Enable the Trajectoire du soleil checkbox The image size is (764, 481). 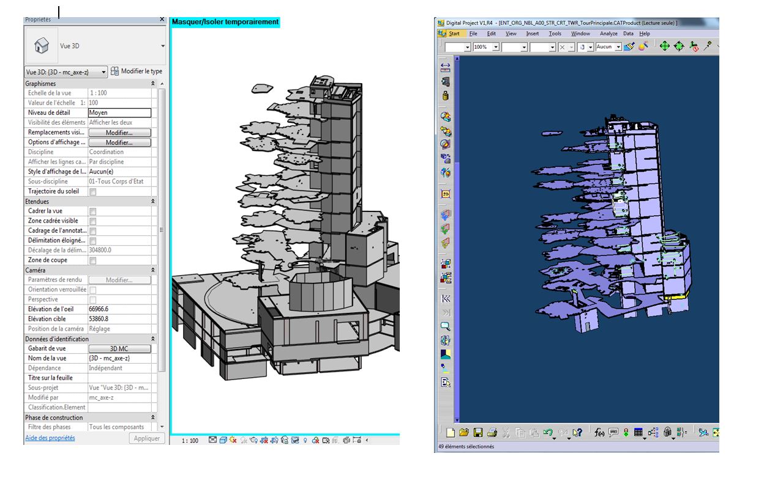pyautogui.click(x=93, y=192)
